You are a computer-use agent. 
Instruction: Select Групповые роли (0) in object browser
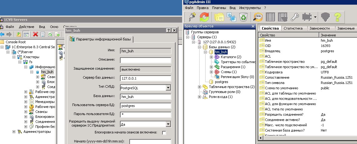pyautogui.click(x=225, y=92)
